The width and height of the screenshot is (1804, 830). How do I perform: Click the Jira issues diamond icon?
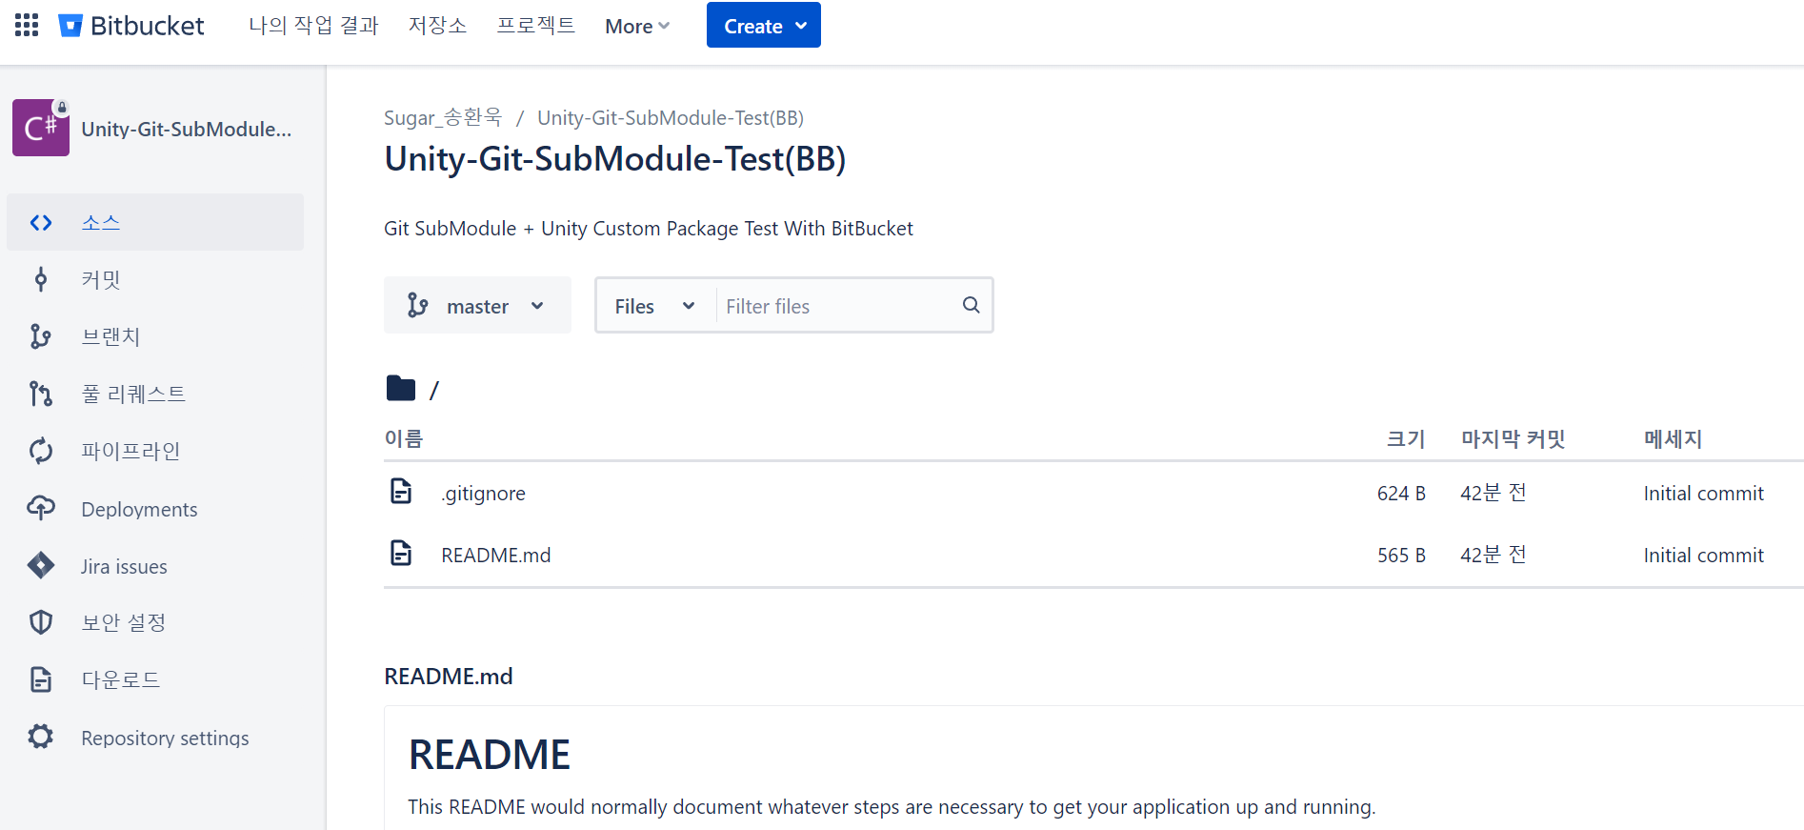click(41, 566)
